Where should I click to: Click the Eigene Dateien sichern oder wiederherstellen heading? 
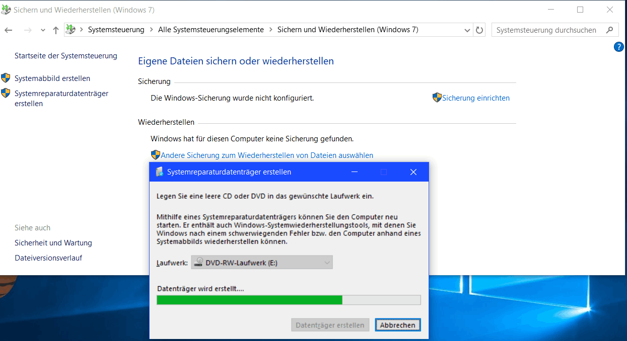click(236, 61)
